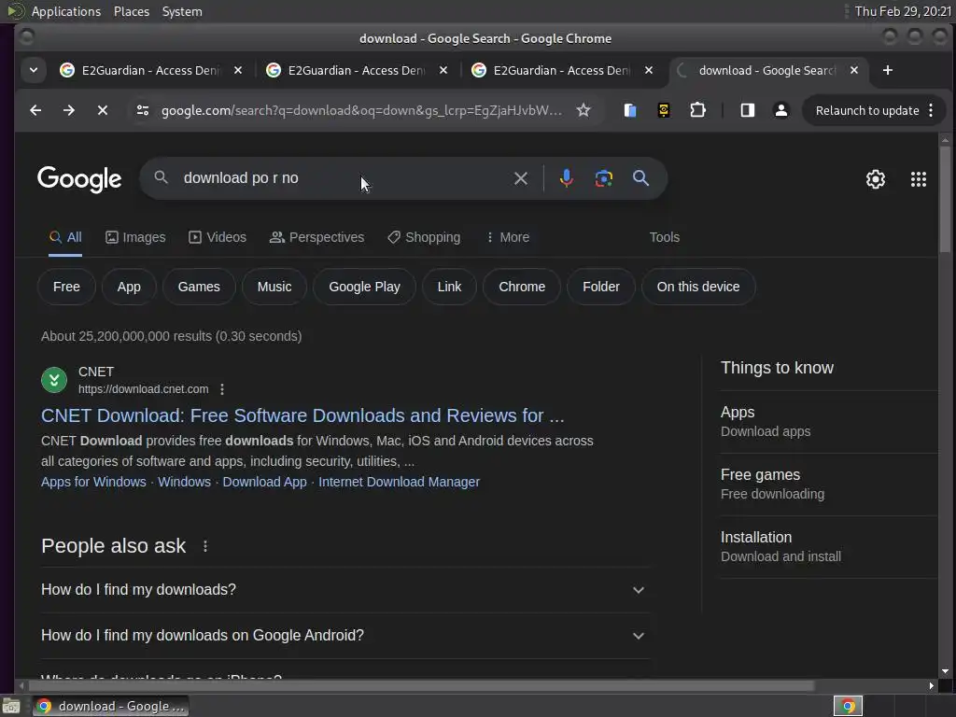
Task: Select the App filter chip
Action: (129, 287)
